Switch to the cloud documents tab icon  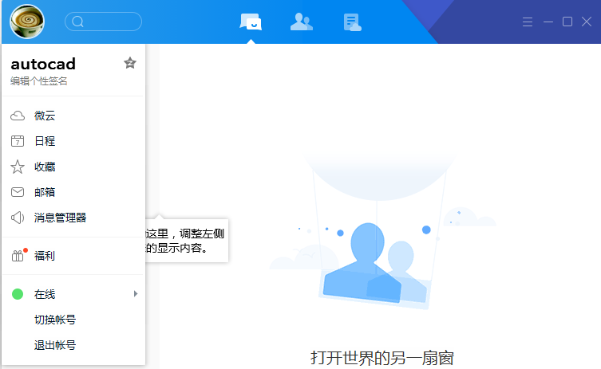click(x=352, y=22)
